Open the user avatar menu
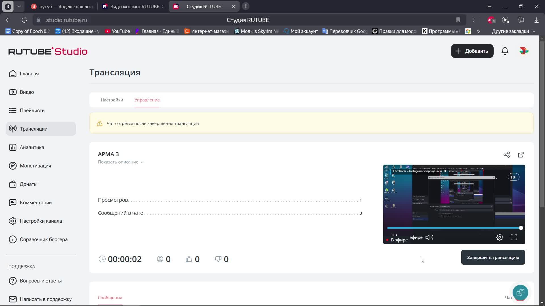Viewport: 545px width, 306px height. tap(524, 51)
